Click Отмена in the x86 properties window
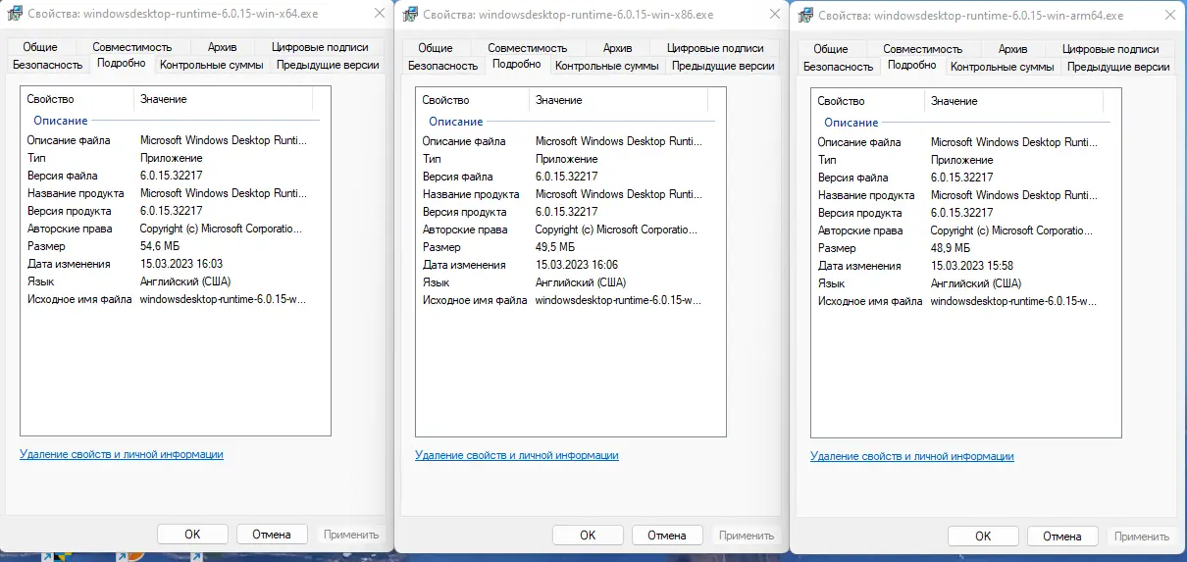Screen dimensions: 1187x562 667,536
